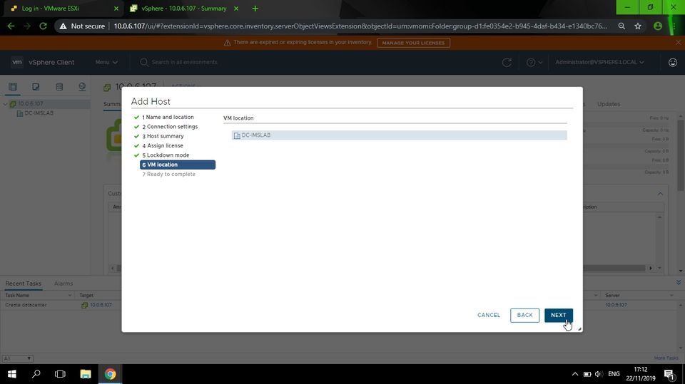
Task: Click the vm logo icon
Action: [x=17, y=62]
